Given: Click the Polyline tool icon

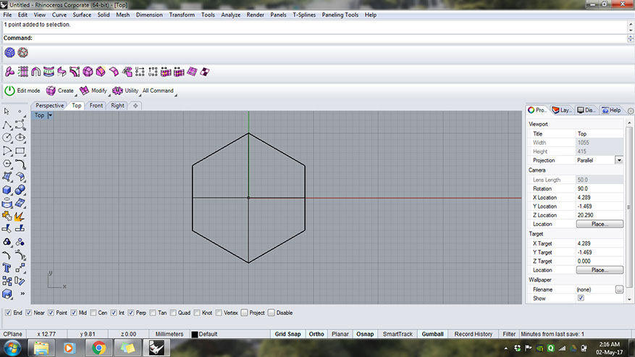Looking at the screenshot, I should pos(7,125).
